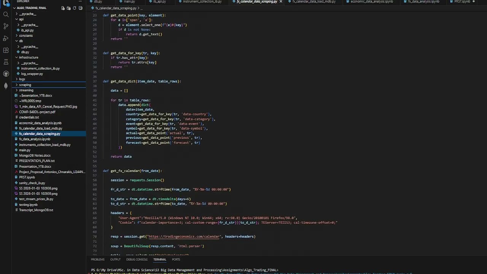Open the Ports panel tab
This screenshot has width=487, height=274.
[x=176, y=260]
